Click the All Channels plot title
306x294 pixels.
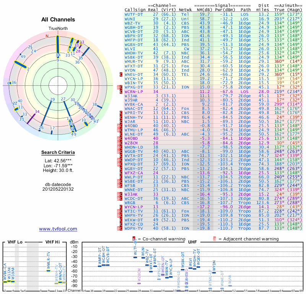point(58,20)
